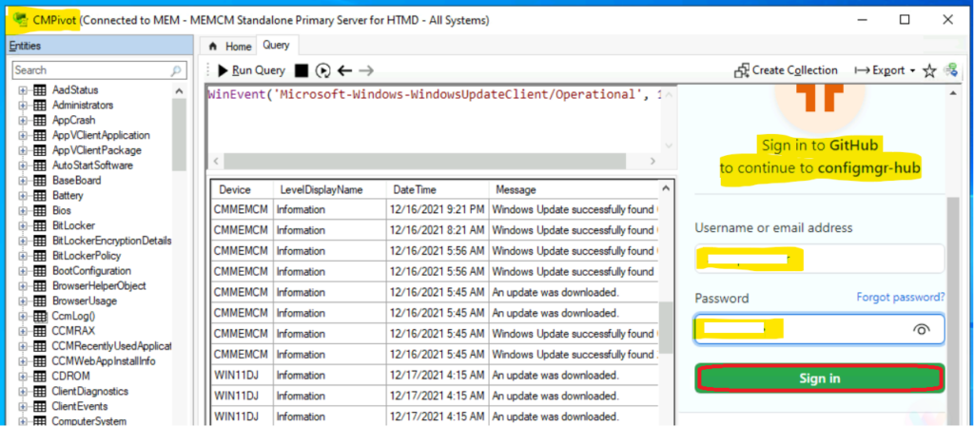Switch to the Home tab
This screenshot has height=427, width=974.
[x=230, y=47]
